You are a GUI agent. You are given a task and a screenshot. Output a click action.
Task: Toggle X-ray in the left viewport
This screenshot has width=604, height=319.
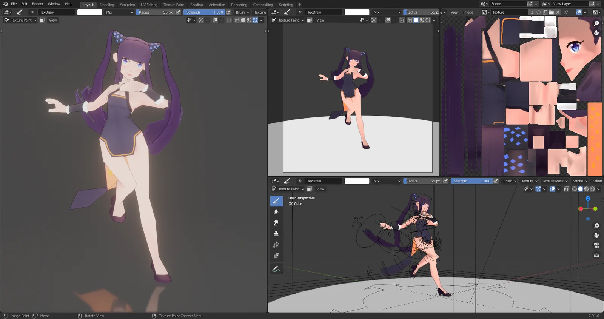click(229, 20)
